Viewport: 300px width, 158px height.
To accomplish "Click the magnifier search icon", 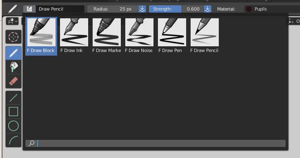I will [x=31, y=143].
